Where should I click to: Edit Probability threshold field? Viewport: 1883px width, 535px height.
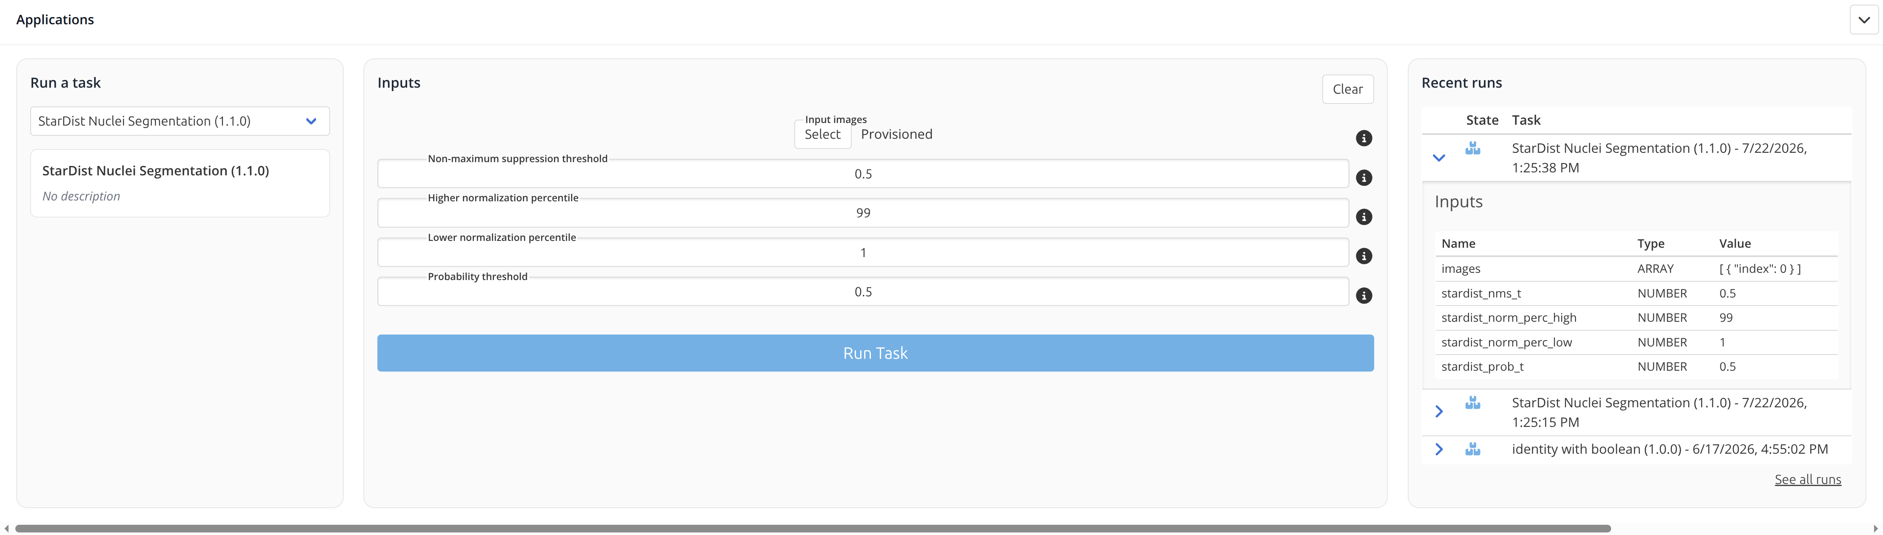862,292
